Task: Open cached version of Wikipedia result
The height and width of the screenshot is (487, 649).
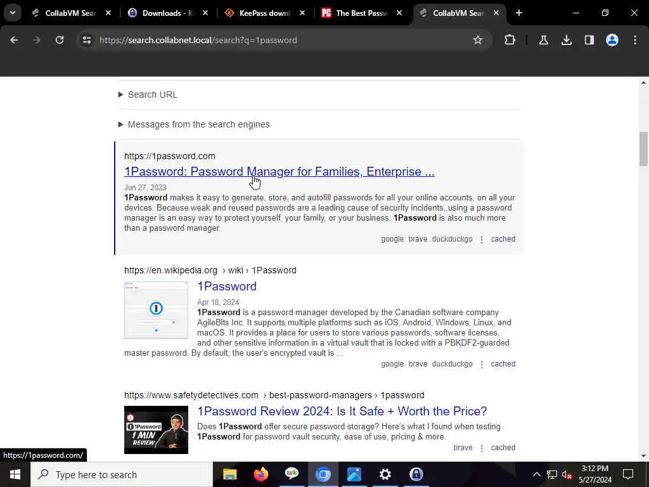Action: 503,364
